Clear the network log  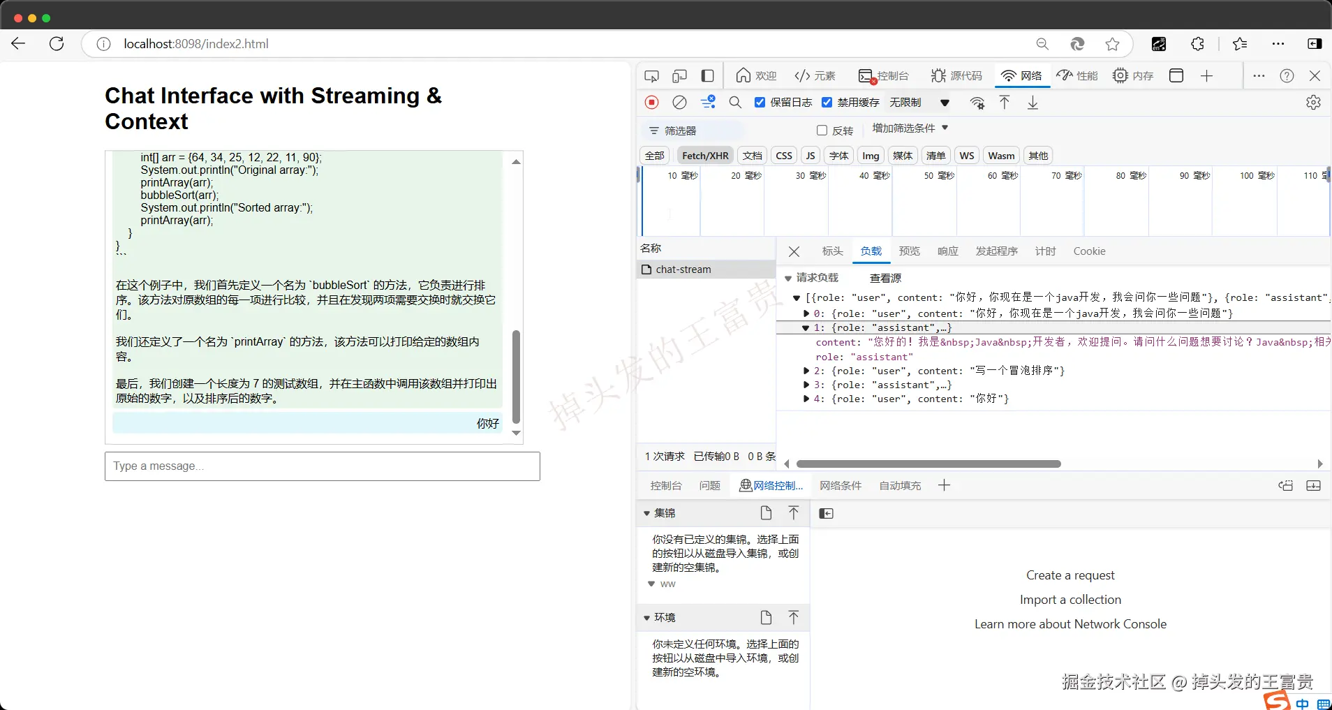679,103
